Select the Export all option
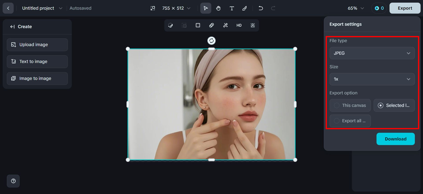This screenshot has height=194, width=423. pos(350,121)
